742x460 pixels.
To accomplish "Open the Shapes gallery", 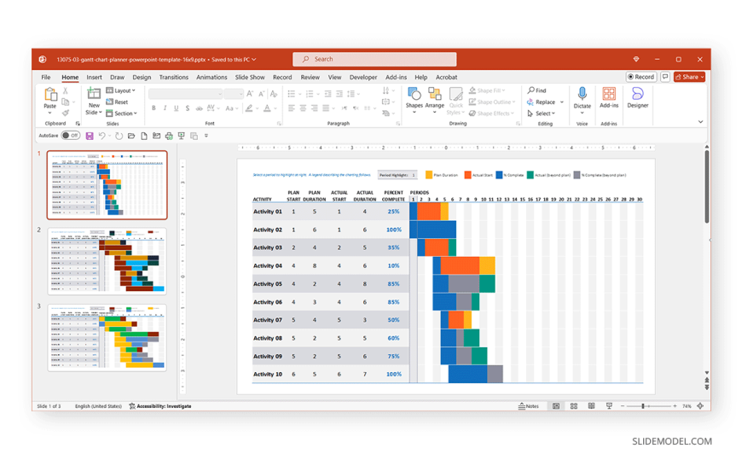I will 414,98.
